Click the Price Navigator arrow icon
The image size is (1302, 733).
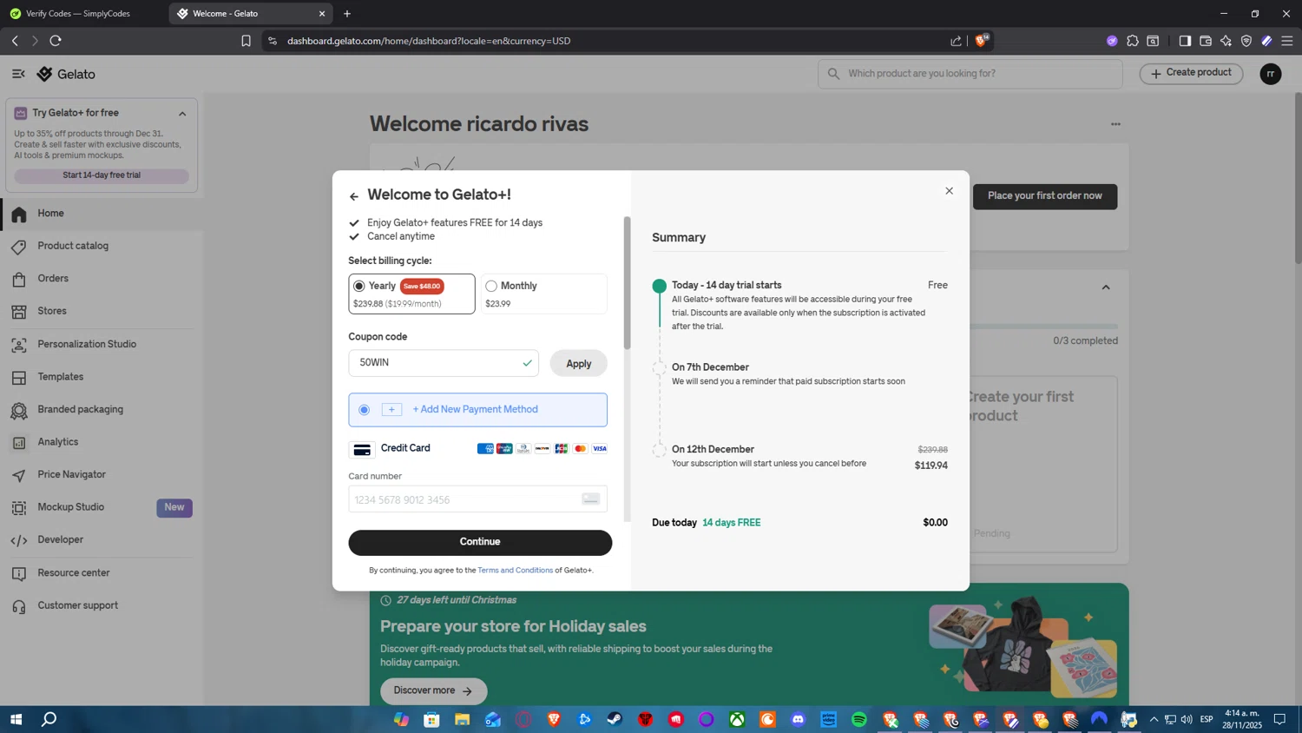click(x=19, y=475)
